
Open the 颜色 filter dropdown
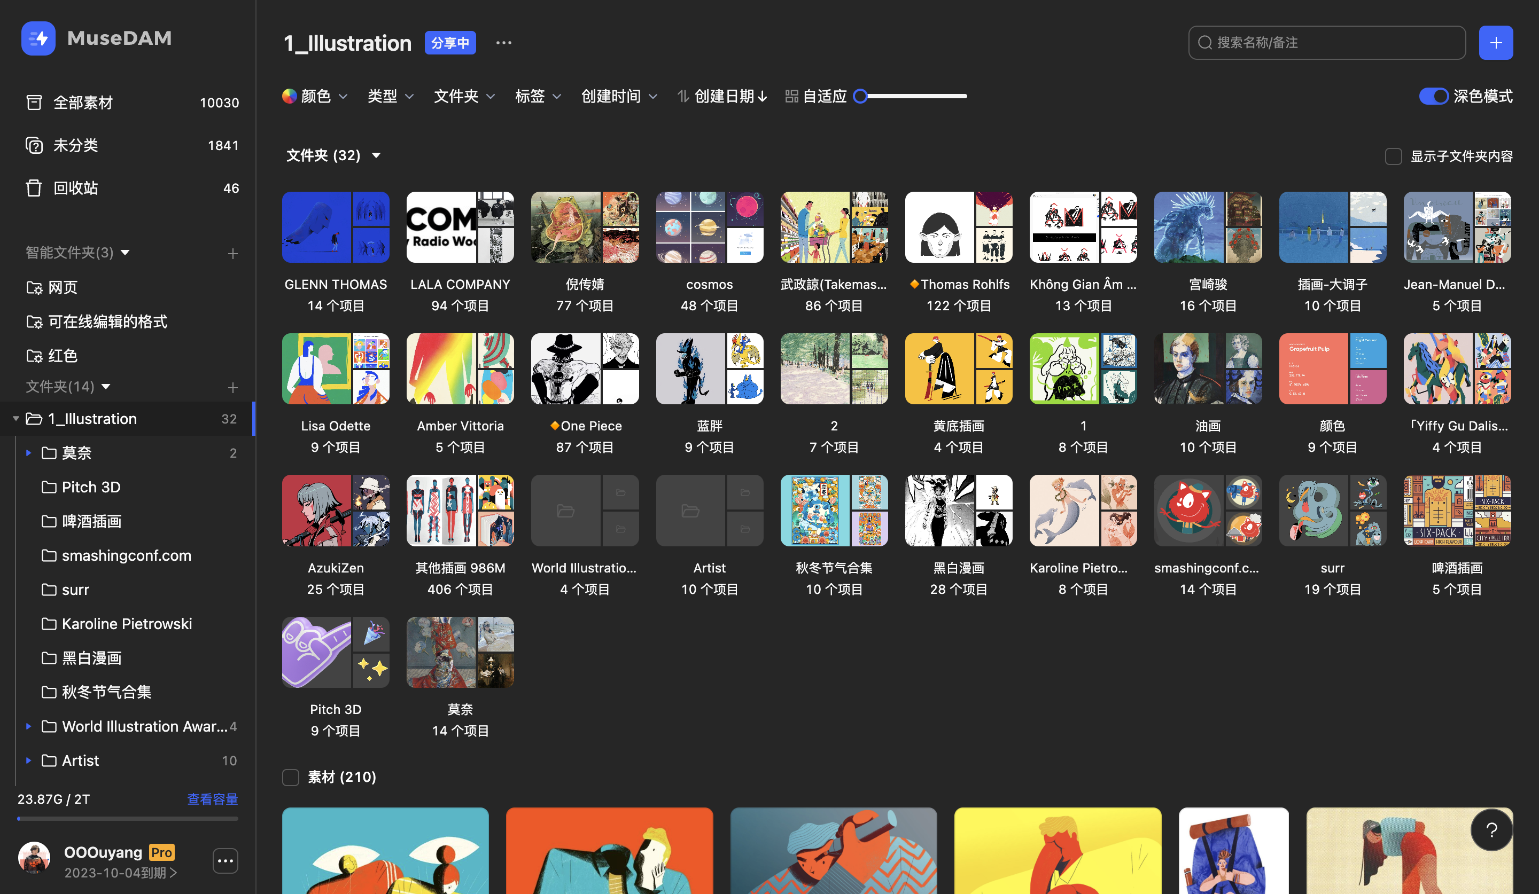(315, 97)
